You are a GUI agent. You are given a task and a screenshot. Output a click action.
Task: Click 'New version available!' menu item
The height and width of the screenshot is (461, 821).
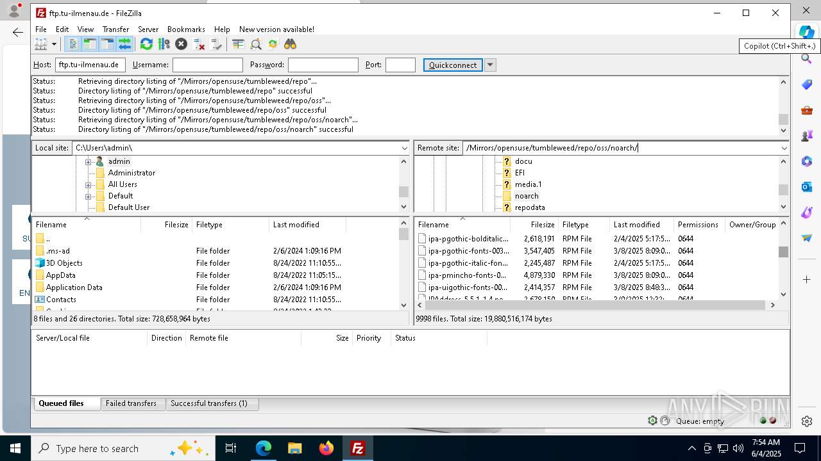pyautogui.click(x=276, y=29)
